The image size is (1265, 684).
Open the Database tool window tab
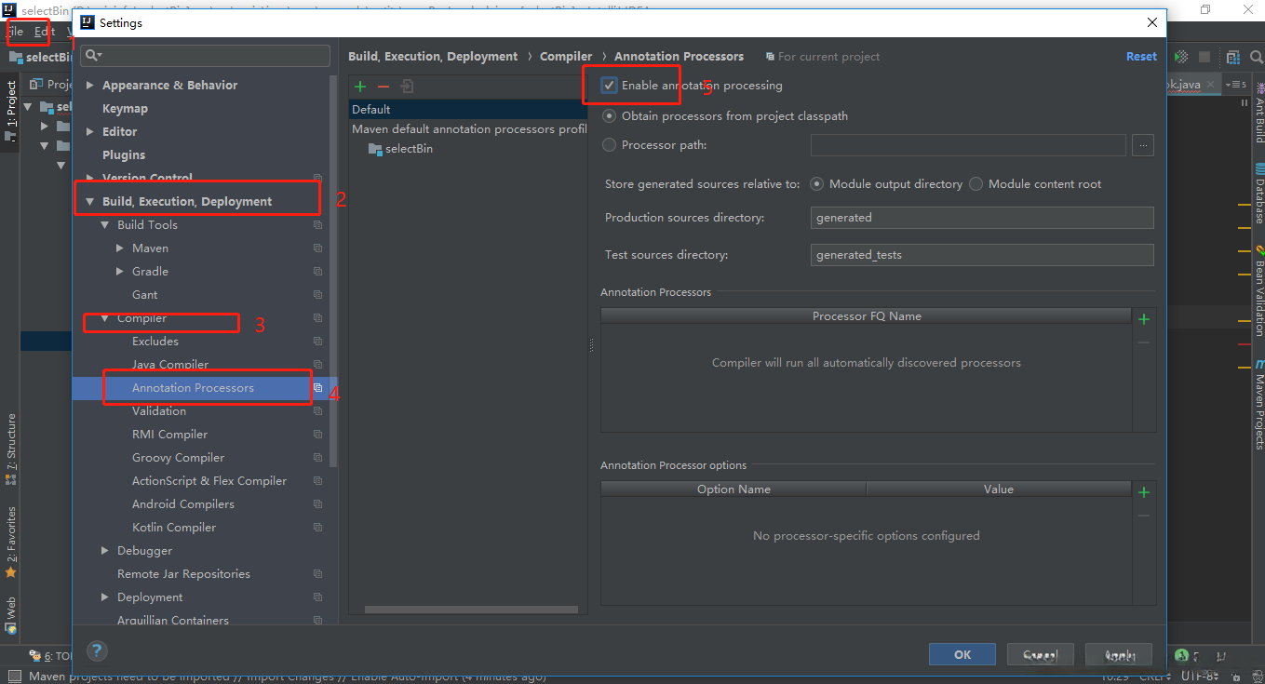1258,194
